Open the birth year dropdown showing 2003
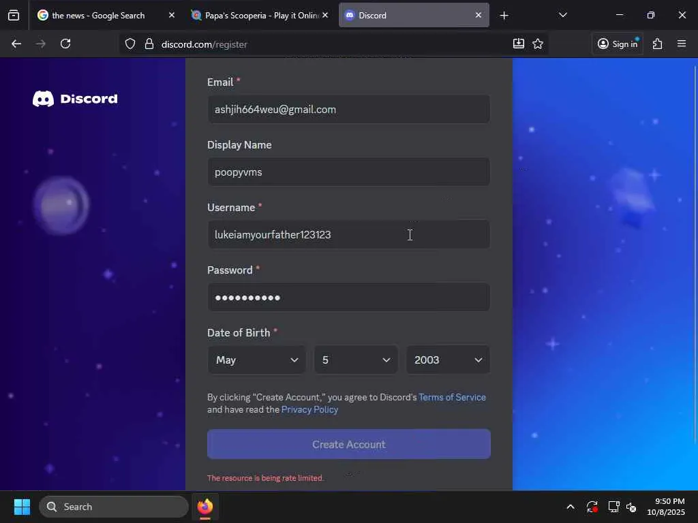The width and height of the screenshot is (698, 523). tap(448, 360)
